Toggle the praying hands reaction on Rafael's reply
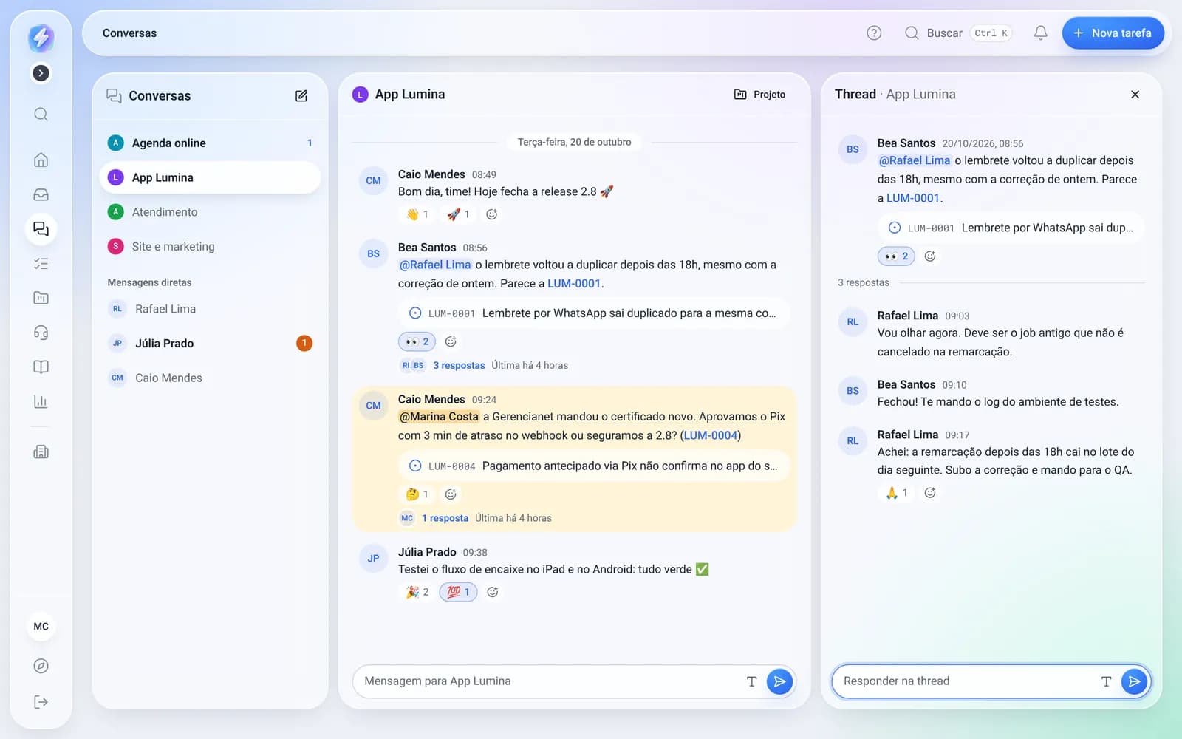Screen dimensions: 1182x739 [897, 493]
